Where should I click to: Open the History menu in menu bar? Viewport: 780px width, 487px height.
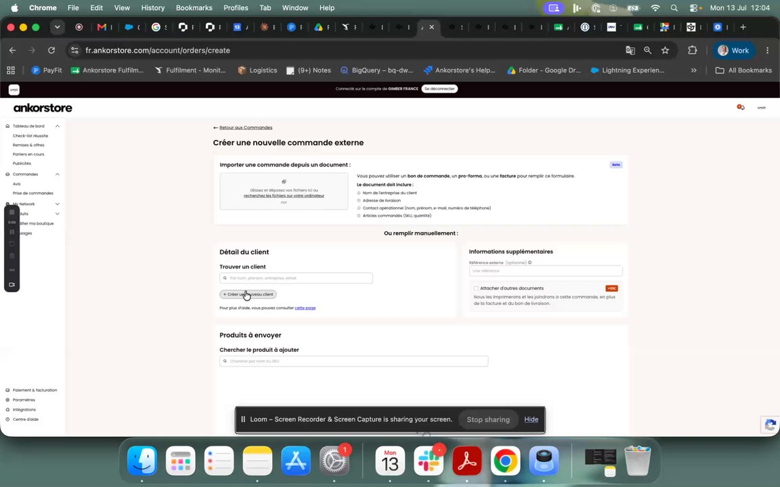coord(153,8)
